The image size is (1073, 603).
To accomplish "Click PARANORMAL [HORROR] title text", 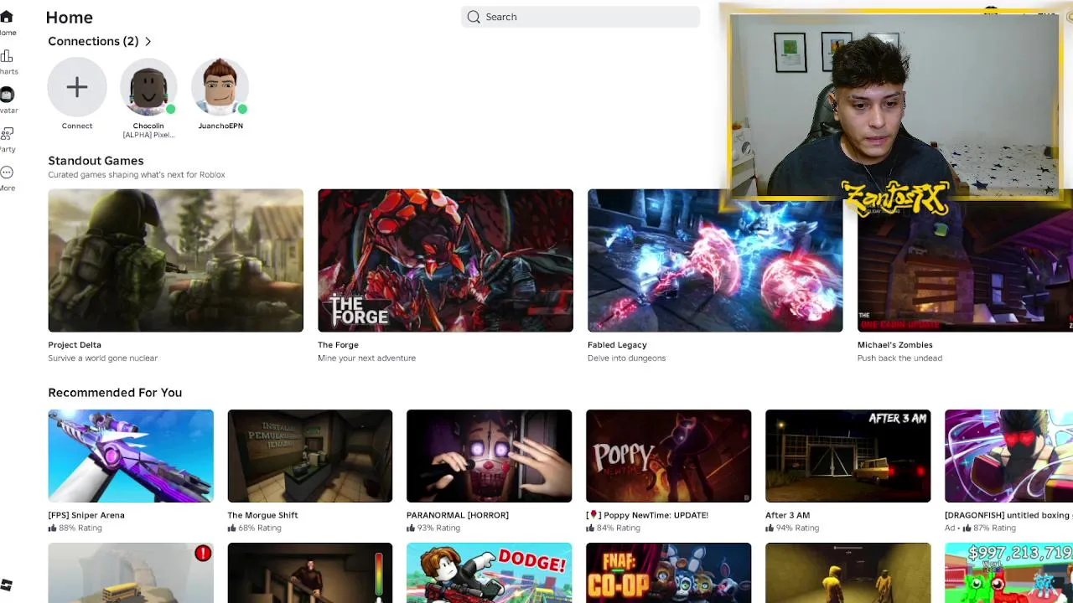I will pos(458,515).
